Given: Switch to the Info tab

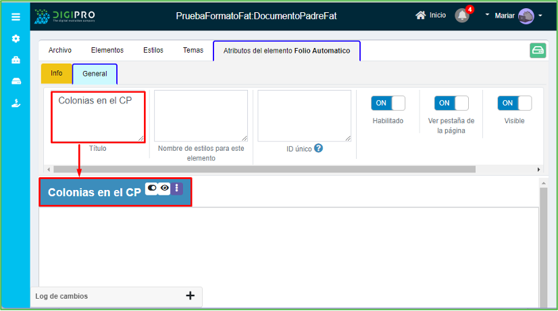Looking at the screenshot, I should pos(57,73).
